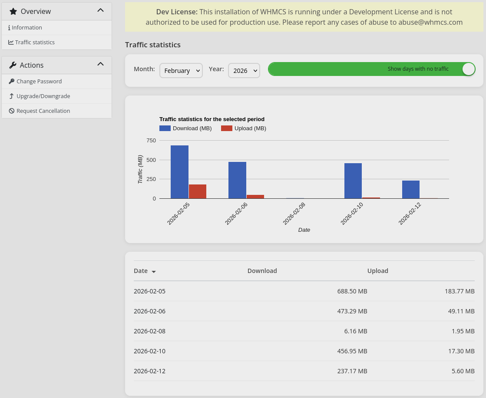Toggle Upload (MB) series in chart legend
The width and height of the screenshot is (486, 398).
click(244, 128)
